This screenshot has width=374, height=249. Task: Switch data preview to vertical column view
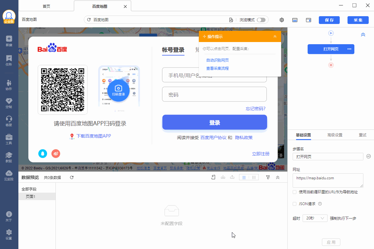(254, 177)
